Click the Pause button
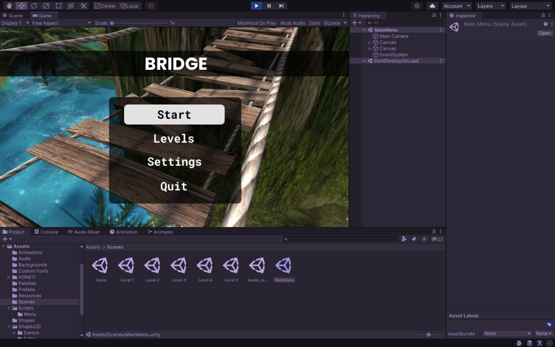The image size is (555, 347). [x=269, y=6]
